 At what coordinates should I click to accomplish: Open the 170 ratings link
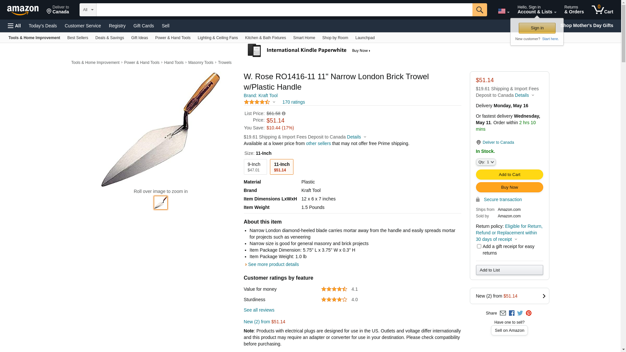[293, 102]
